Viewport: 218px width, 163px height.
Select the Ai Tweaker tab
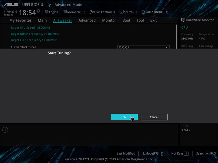[x=63, y=21]
